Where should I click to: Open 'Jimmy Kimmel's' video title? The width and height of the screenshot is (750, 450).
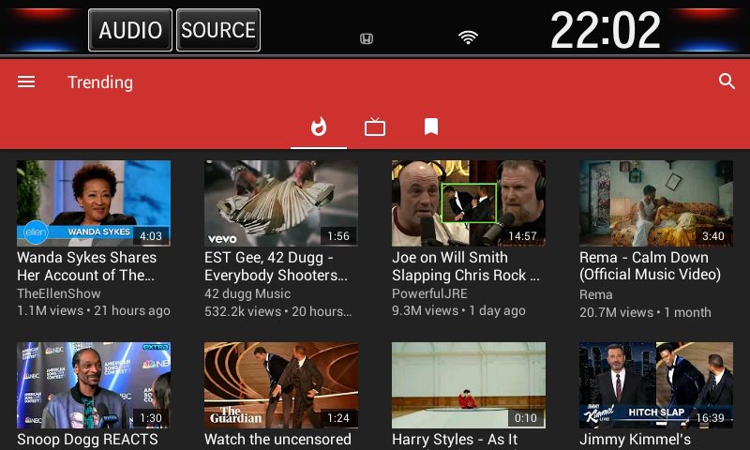click(636, 439)
